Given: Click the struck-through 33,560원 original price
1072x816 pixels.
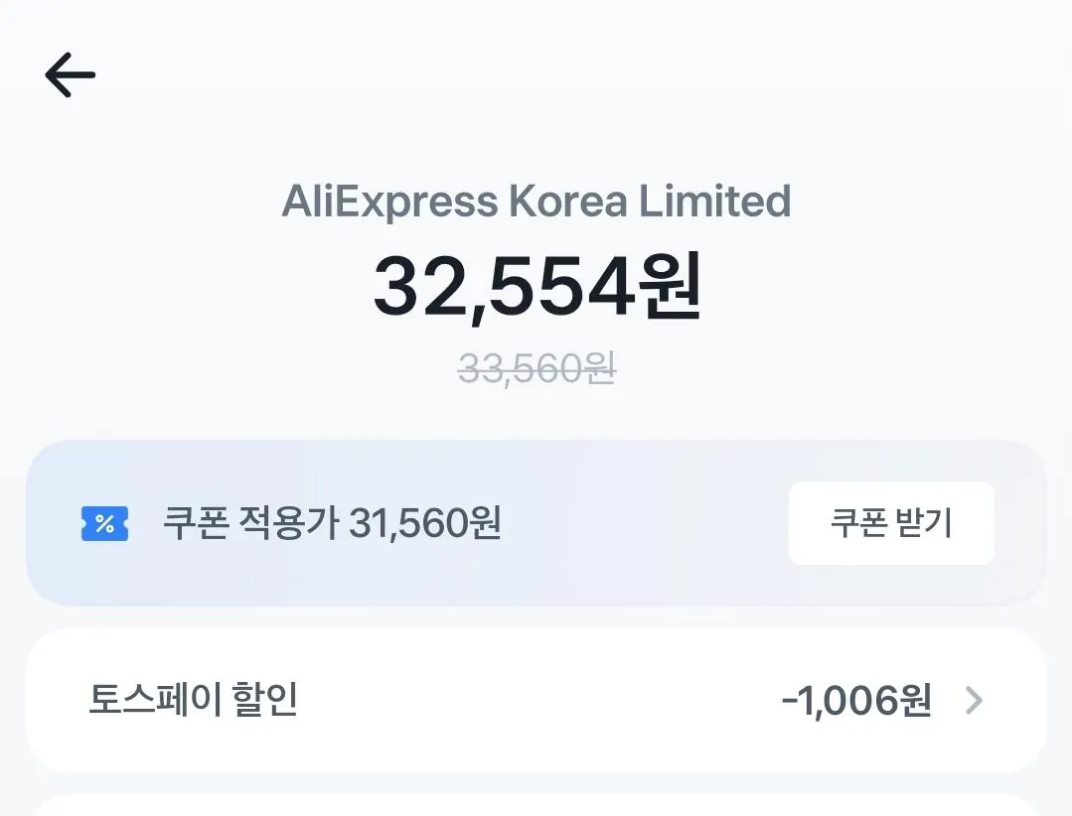Looking at the screenshot, I should [536, 369].
